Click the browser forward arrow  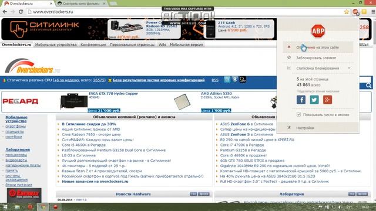pos(12,12)
